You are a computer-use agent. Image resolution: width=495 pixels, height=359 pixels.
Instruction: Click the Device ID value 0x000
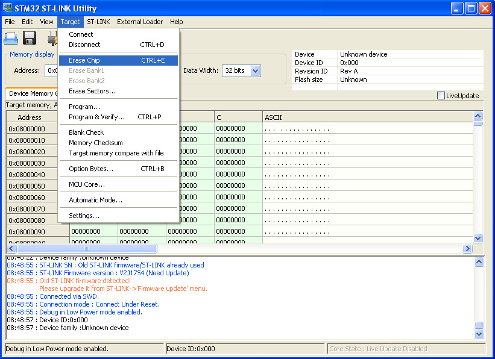[349, 63]
